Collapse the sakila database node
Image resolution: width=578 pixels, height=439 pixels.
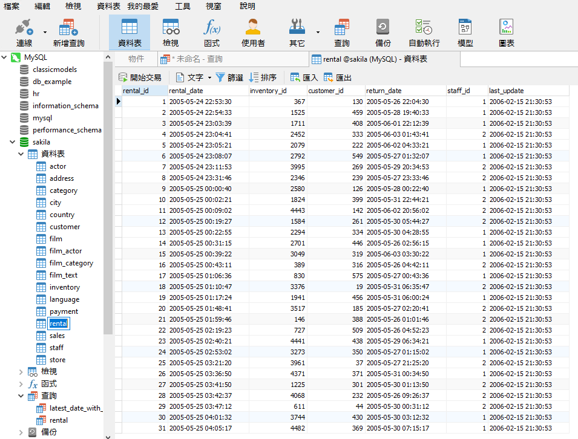pos(13,142)
